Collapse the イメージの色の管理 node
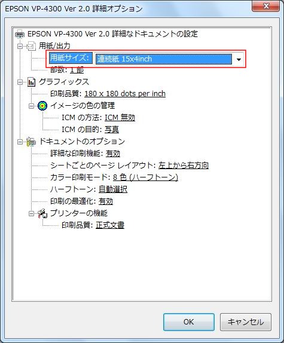Screen dimensions: 284x343 31,106
